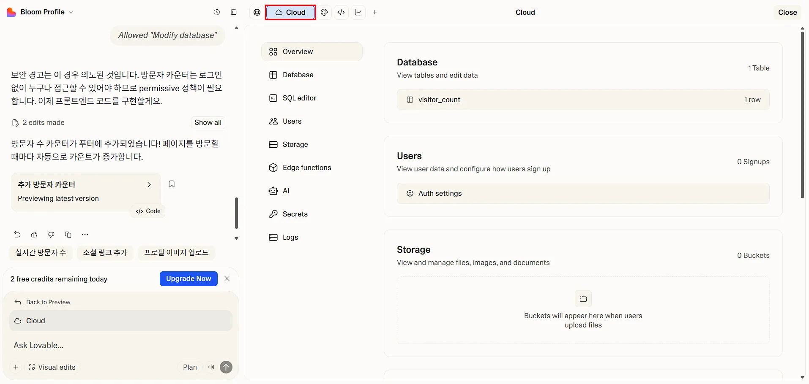This screenshot has width=809, height=384.
Task: Open the globe preview icon
Action: [x=257, y=12]
